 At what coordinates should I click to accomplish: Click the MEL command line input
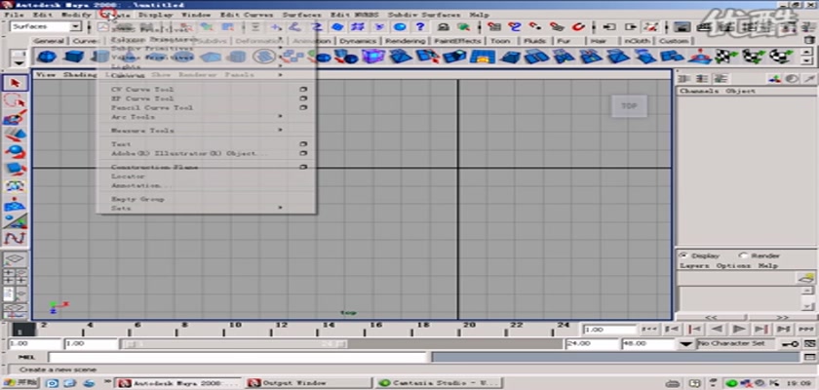tap(238, 357)
